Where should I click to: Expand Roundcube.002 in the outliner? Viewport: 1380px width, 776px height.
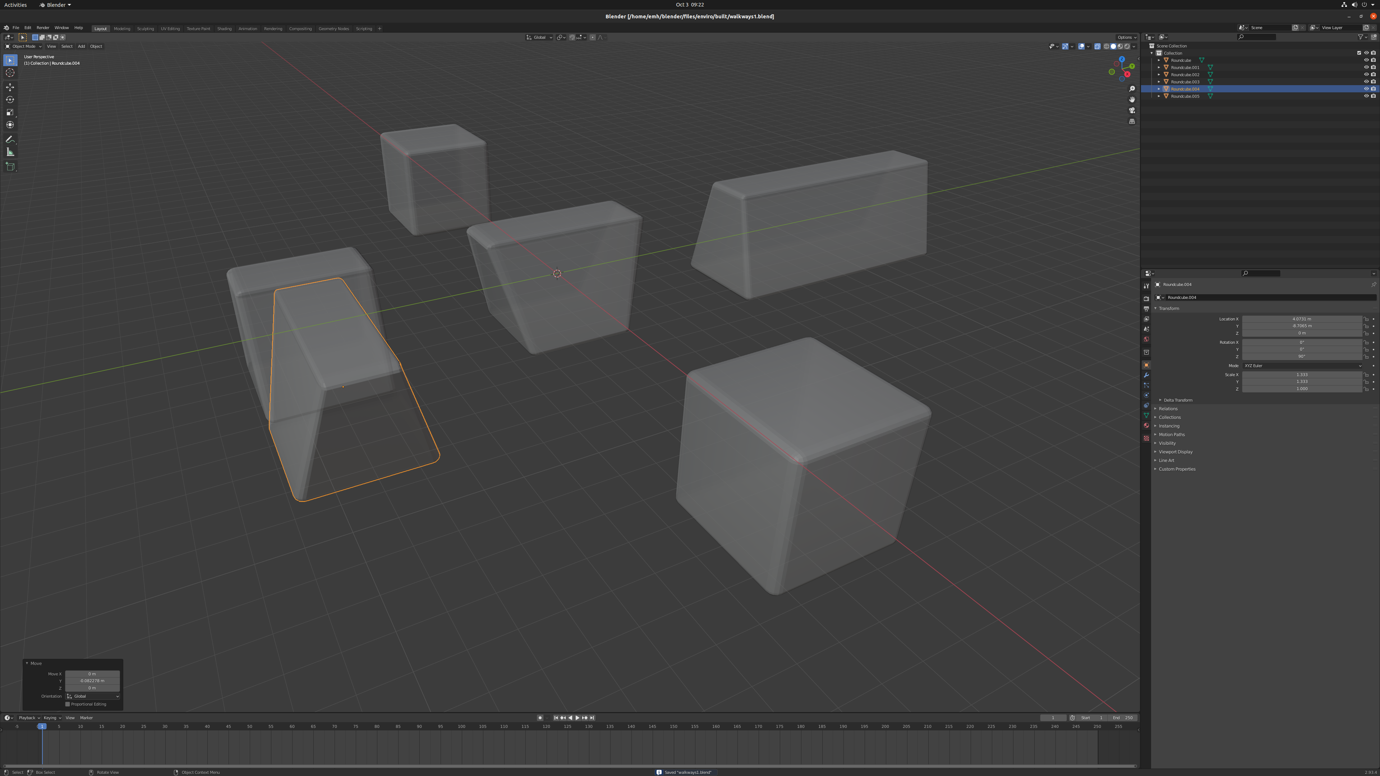(1159, 75)
